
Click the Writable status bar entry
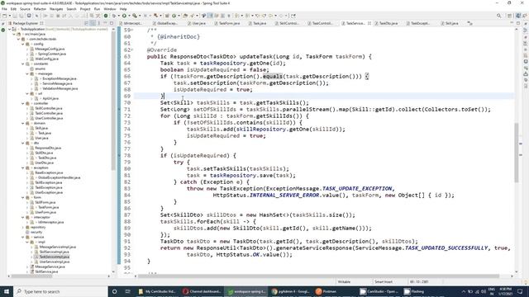(x=344, y=281)
